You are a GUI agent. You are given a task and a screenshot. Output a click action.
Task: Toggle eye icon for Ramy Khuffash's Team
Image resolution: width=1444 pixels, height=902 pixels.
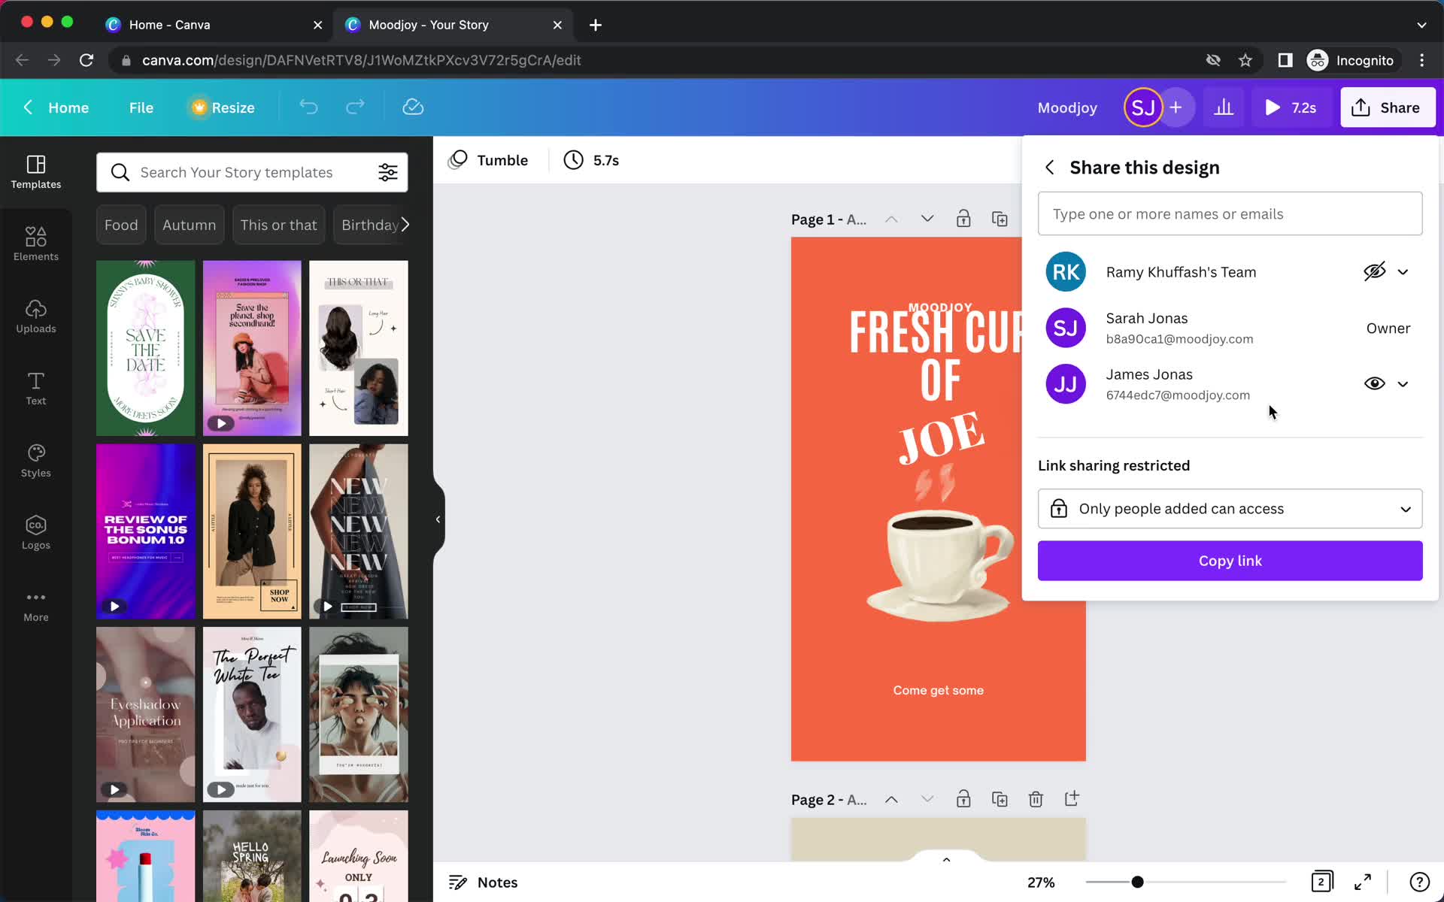pos(1374,271)
